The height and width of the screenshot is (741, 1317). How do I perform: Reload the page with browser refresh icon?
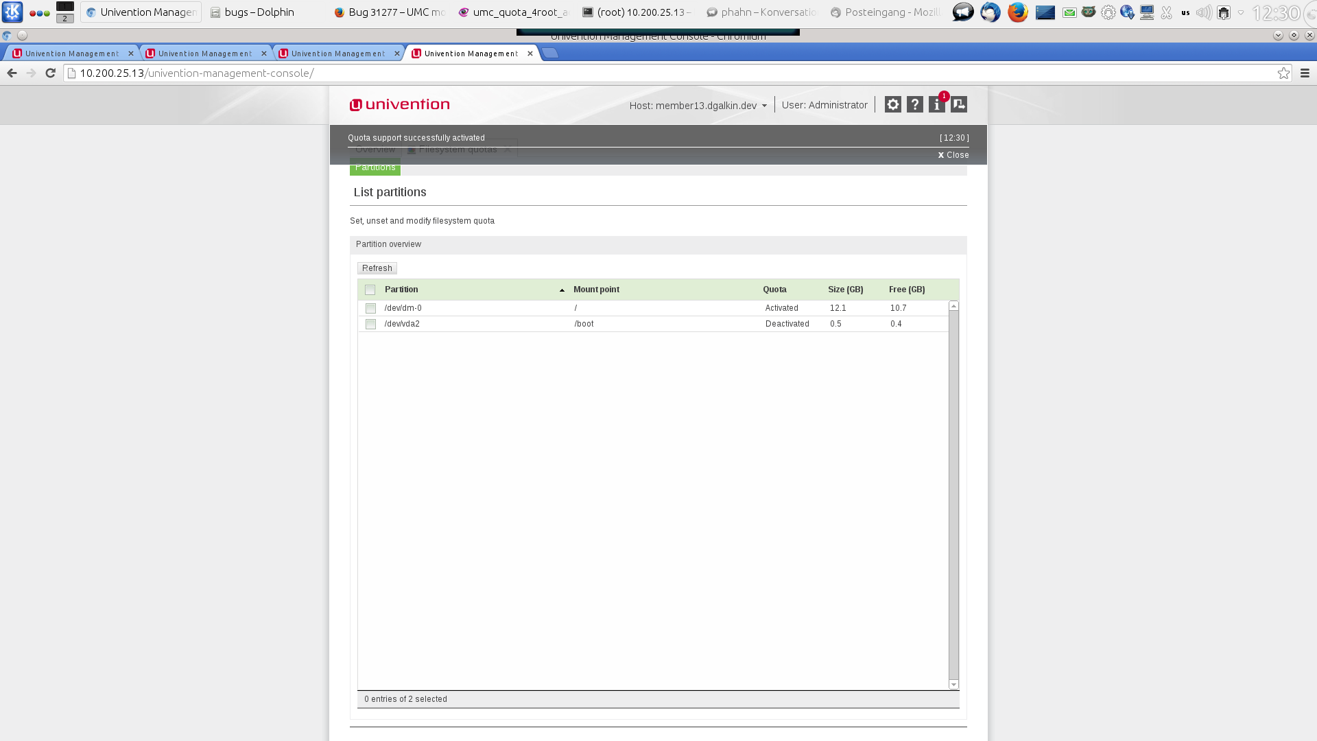[x=50, y=73]
